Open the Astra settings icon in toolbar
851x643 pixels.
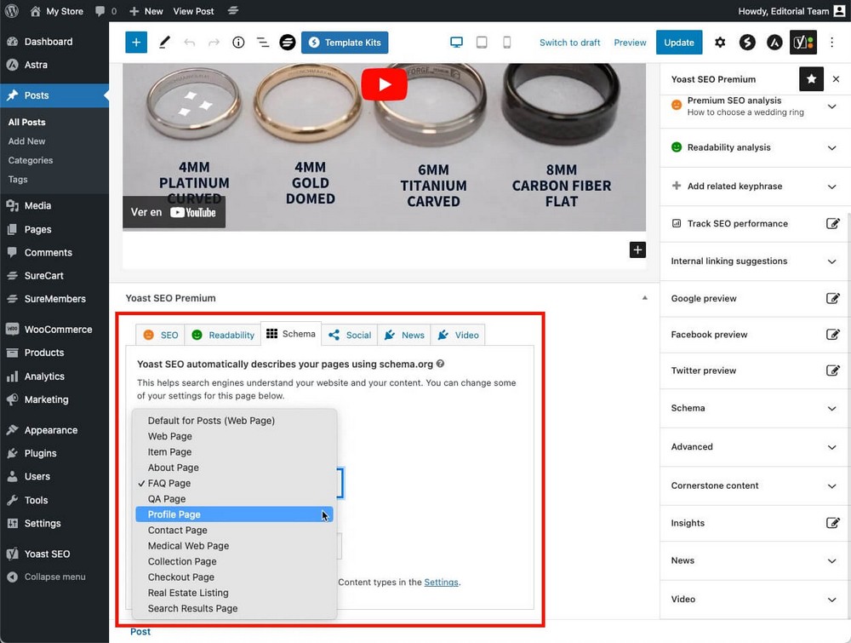coord(774,43)
